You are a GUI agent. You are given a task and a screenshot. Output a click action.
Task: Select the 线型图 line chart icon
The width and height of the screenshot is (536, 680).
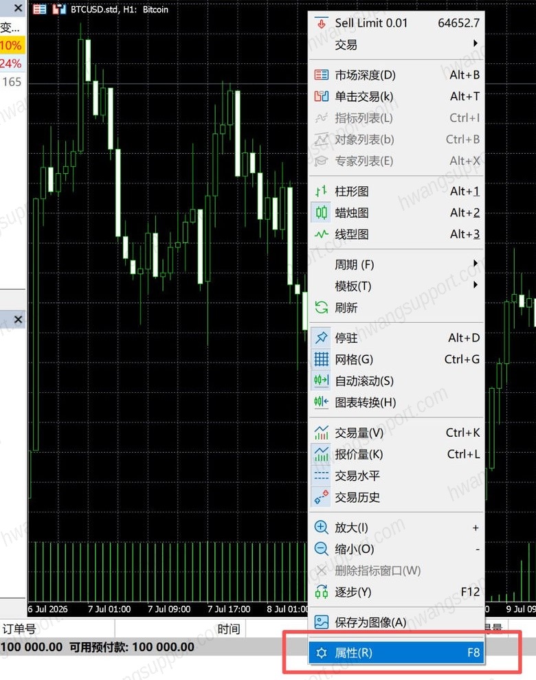click(x=321, y=234)
